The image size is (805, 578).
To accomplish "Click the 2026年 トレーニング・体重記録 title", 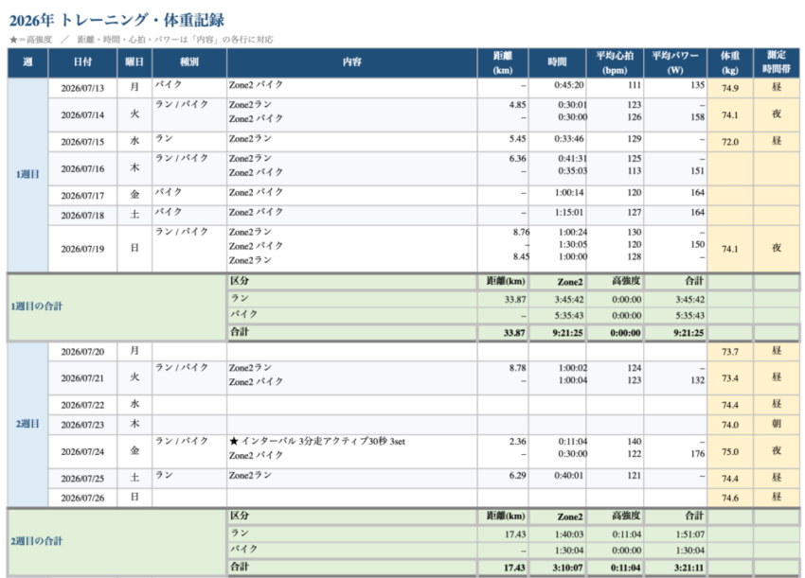I will point(116,21).
